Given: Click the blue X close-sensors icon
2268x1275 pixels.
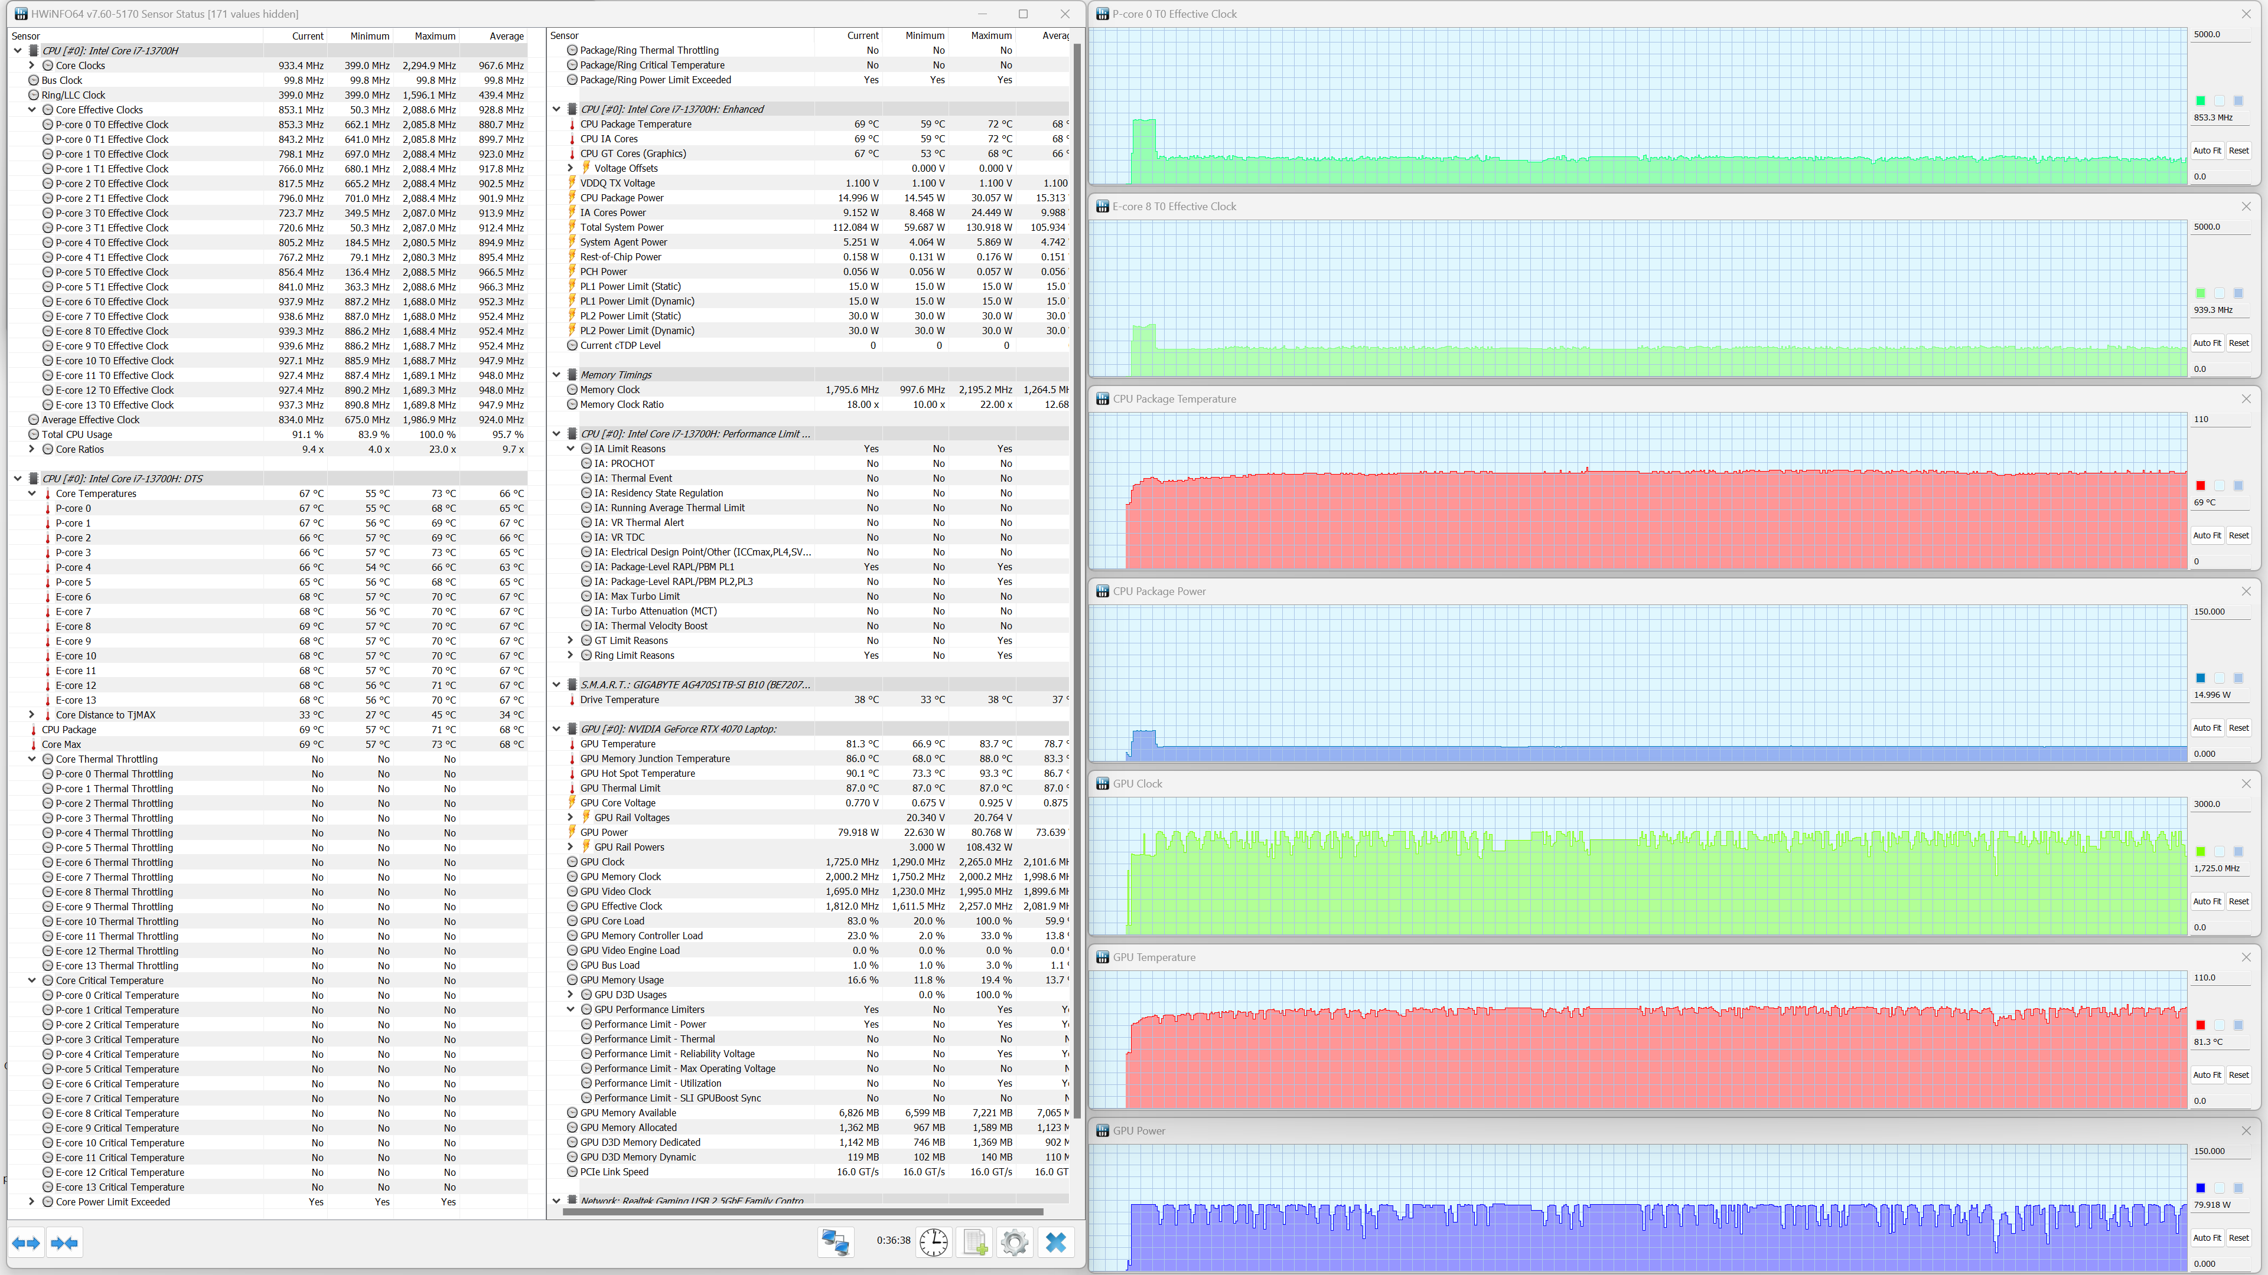Looking at the screenshot, I should tap(1055, 1243).
